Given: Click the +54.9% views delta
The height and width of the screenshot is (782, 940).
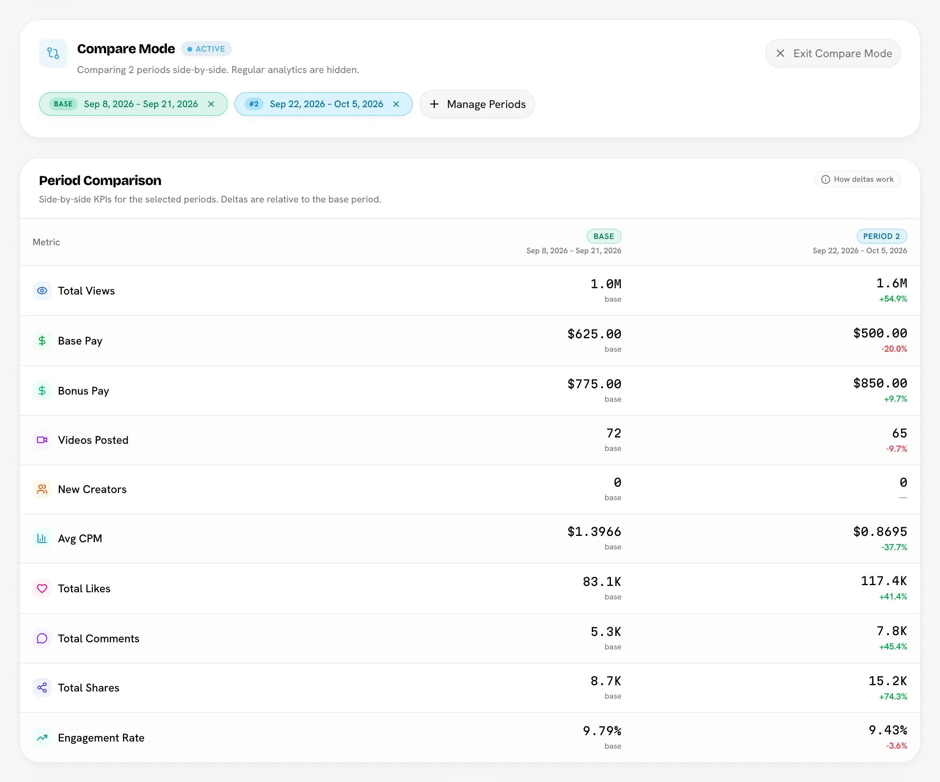Looking at the screenshot, I should tap(893, 299).
